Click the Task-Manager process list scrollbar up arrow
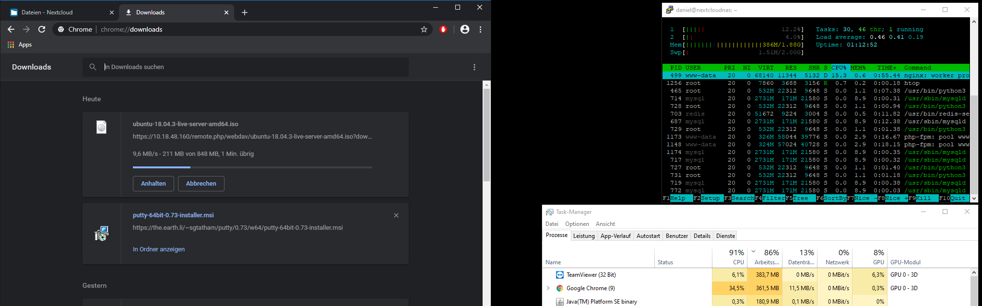This screenshot has width=982, height=306. 974,272
